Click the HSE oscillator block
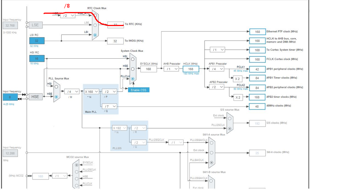Image resolution: width=344 pixels, height=190 pixels. [35, 96]
